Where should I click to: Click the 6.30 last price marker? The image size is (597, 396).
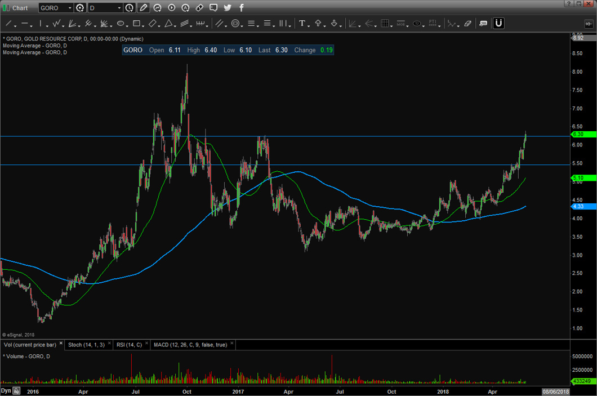coord(583,135)
